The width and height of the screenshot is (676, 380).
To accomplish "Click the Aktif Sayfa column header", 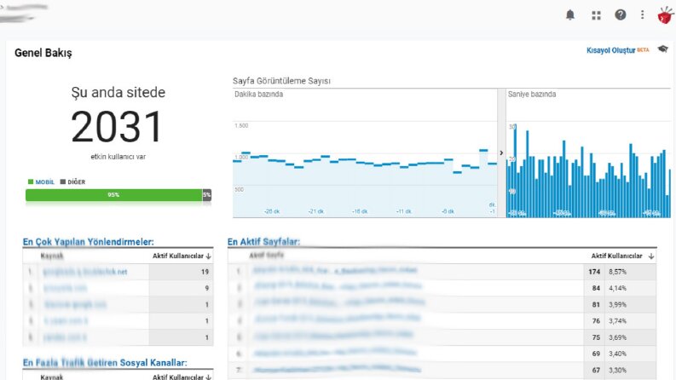I will click(267, 255).
